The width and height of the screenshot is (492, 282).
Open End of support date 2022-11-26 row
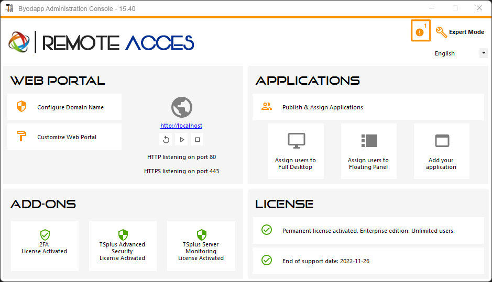pos(368,261)
